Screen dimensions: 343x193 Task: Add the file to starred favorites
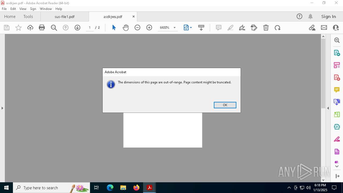18,28
